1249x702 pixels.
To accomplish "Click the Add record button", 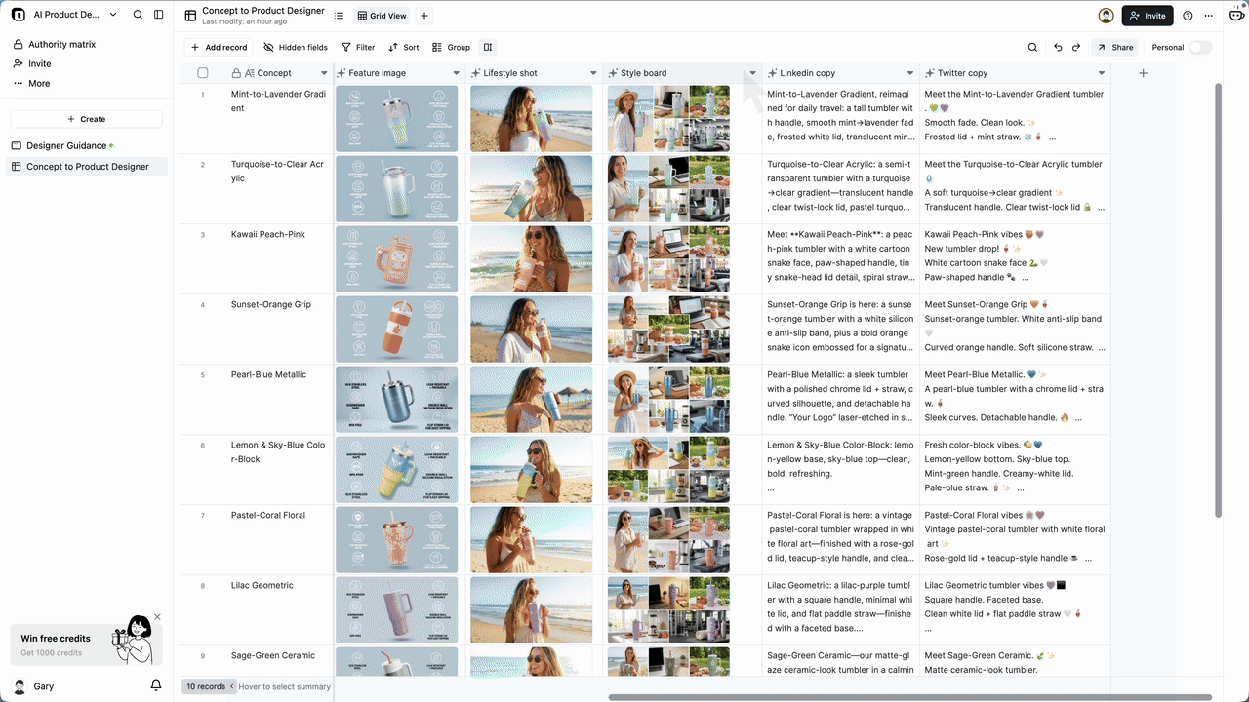I will tap(219, 47).
